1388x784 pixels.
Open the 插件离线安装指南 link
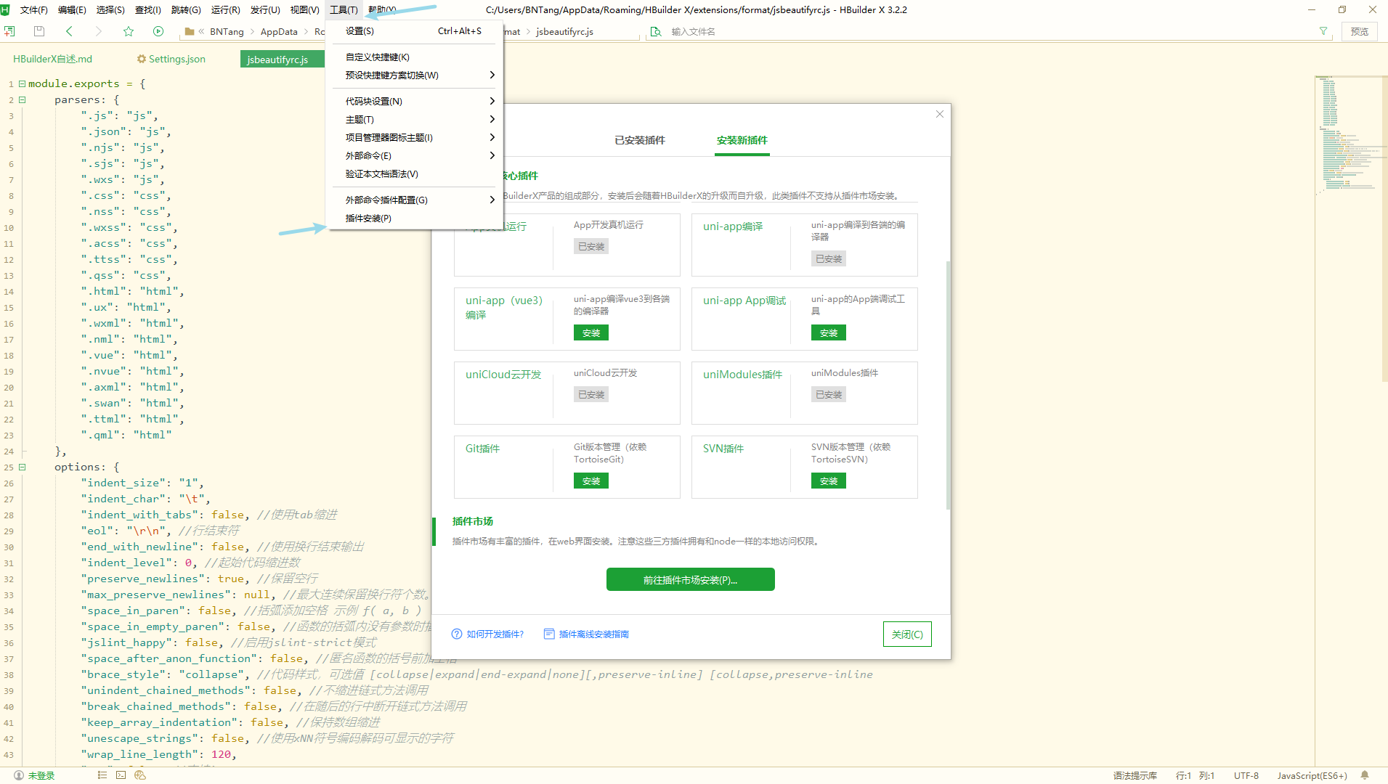(x=586, y=634)
